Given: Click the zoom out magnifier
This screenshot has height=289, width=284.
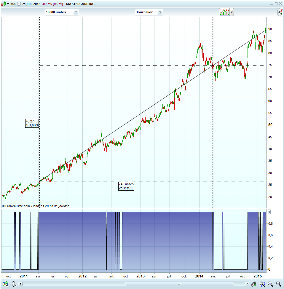Looking at the screenshot, I should click(x=270, y=284).
